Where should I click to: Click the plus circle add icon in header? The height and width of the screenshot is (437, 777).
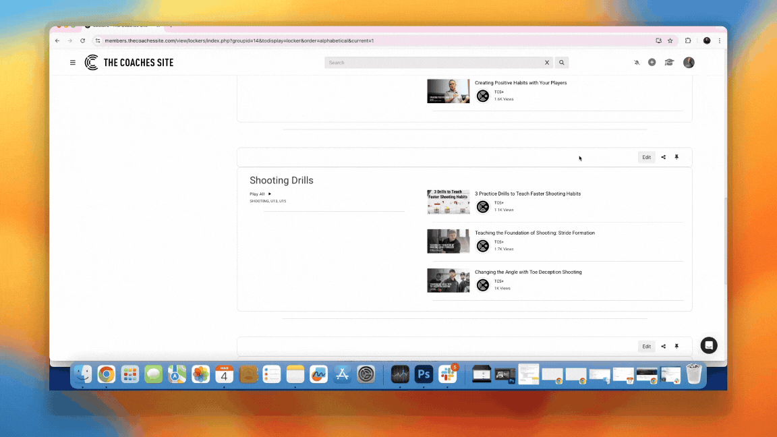(x=652, y=63)
